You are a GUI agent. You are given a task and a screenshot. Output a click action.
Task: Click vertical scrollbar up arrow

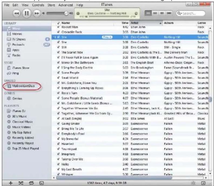click(x=210, y=28)
